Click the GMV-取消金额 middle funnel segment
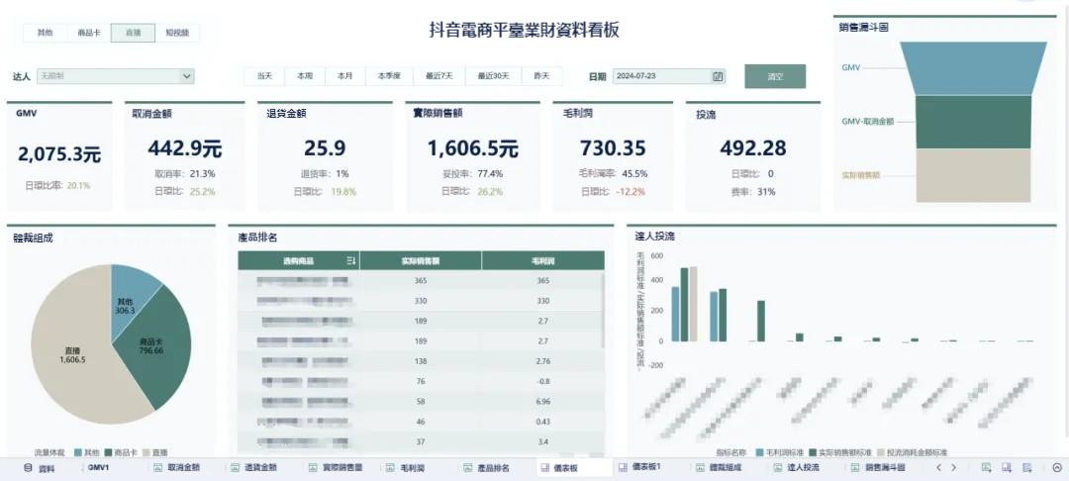This screenshot has height=481, width=1069. point(974,122)
